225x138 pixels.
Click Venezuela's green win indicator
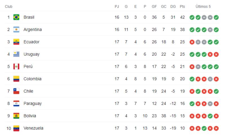click(204, 128)
